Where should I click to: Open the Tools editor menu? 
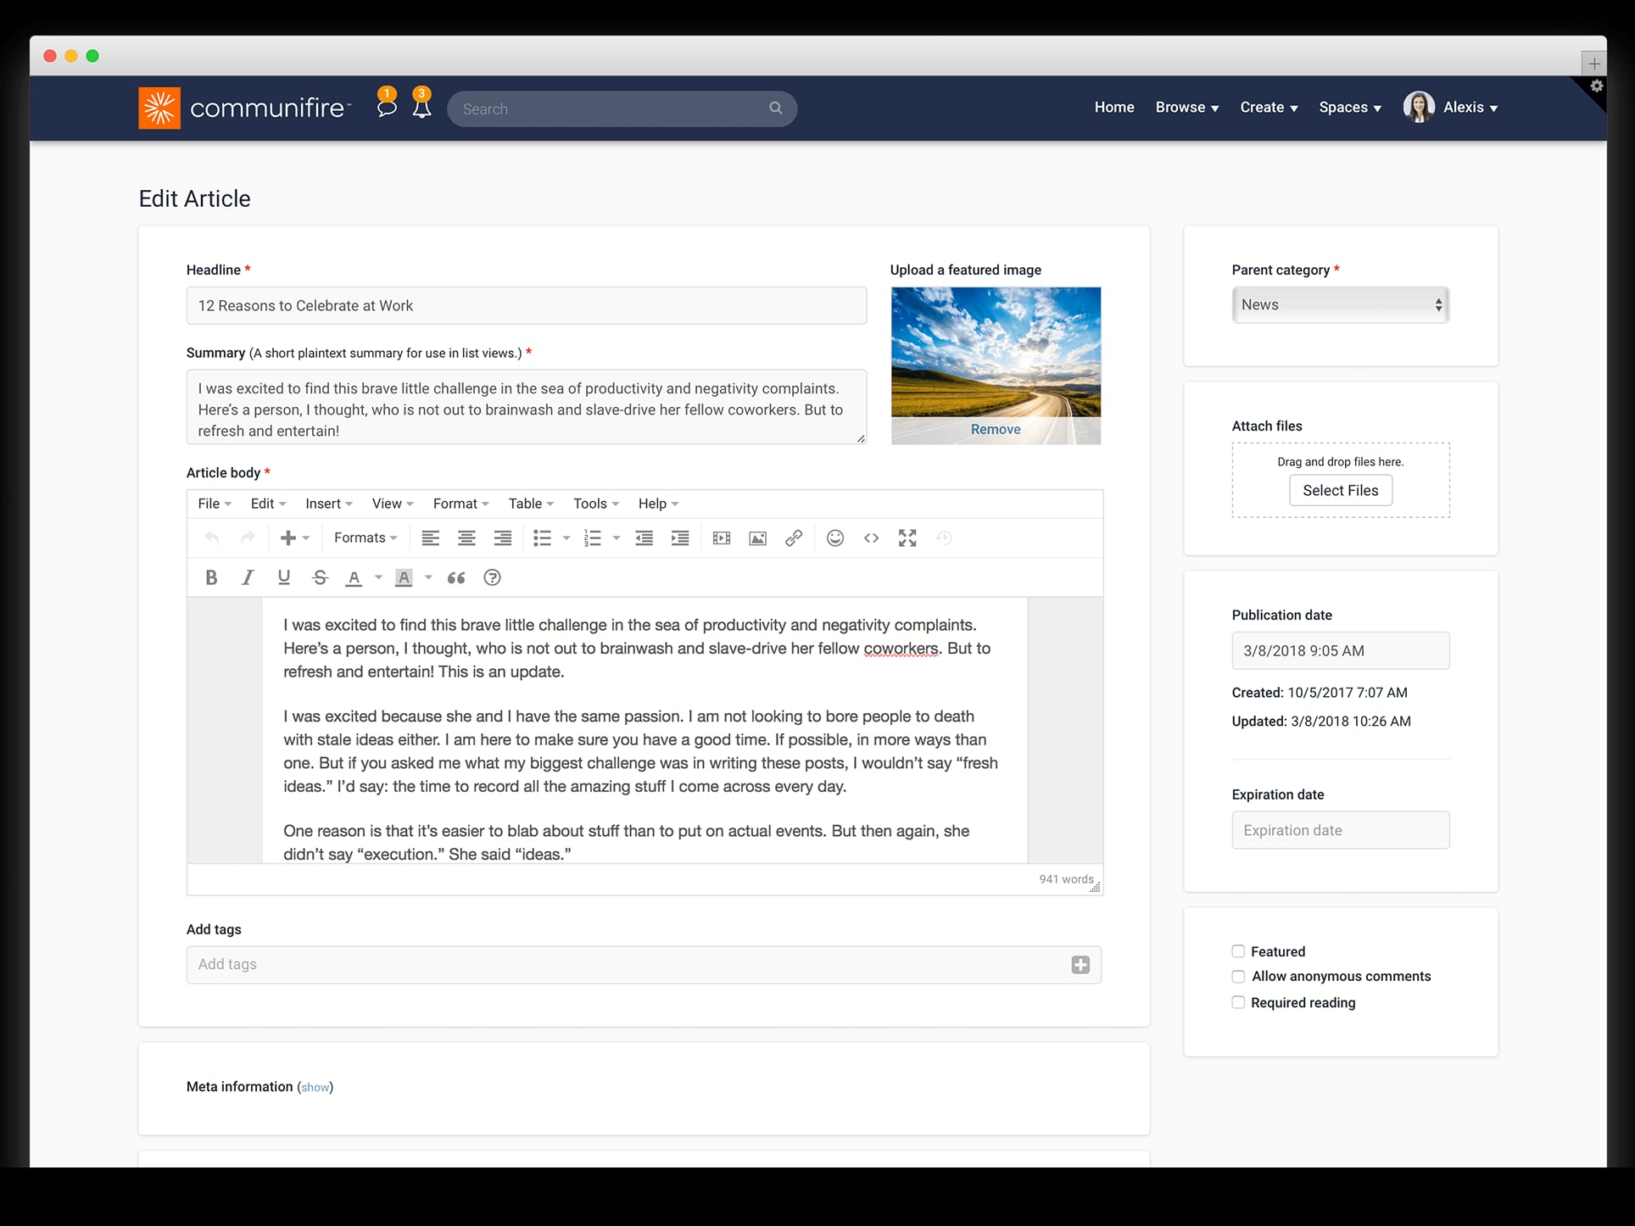(x=596, y=504)
